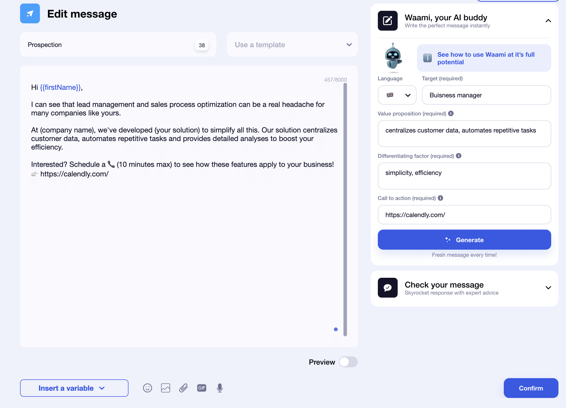Screen dimensions: 566x408
Task: Click the emoji insertion icon
Action: [148, 388]
